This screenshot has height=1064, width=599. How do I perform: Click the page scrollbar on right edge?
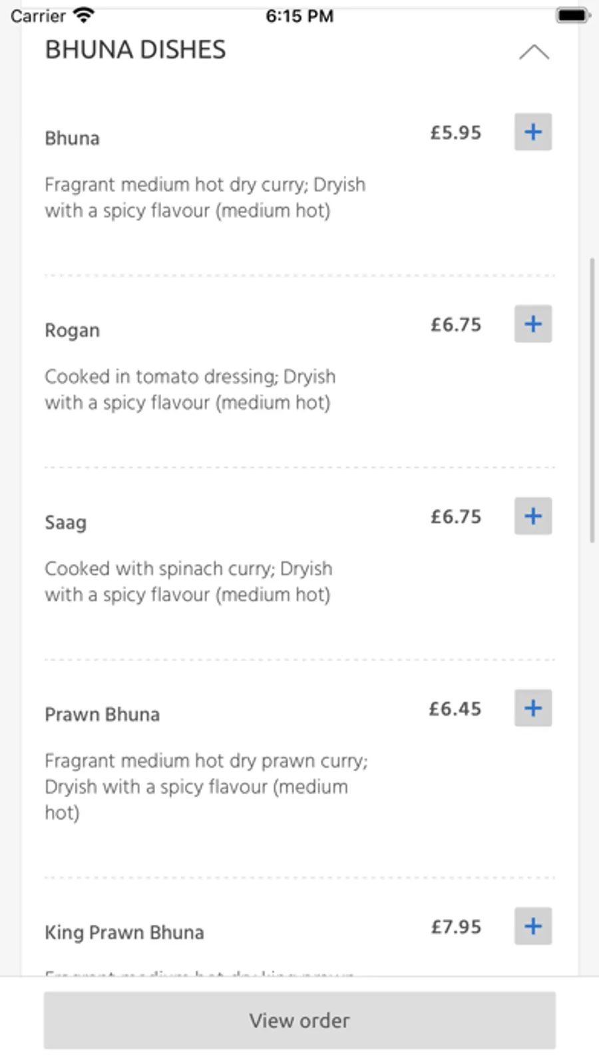[592, 399]
